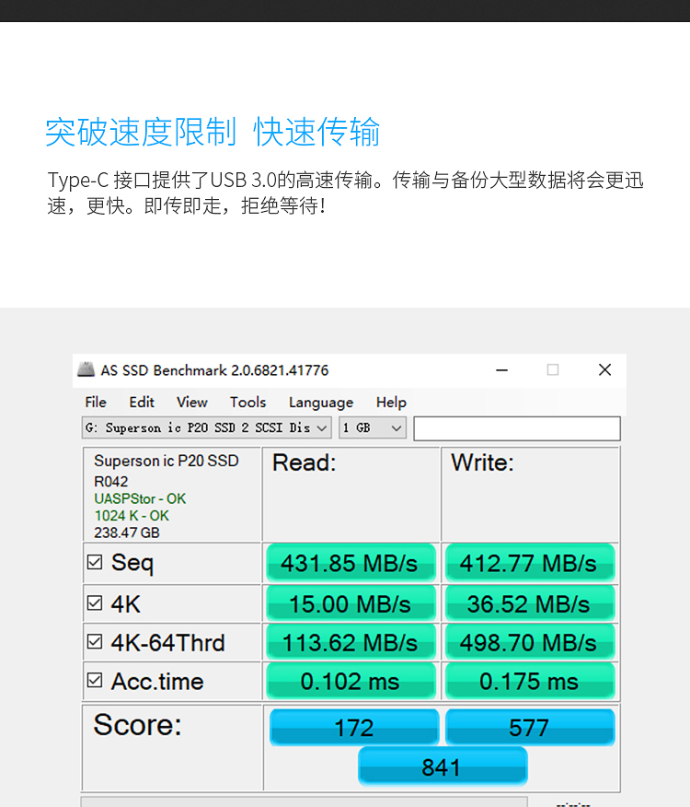Close the AS SSD Benchmark window

604,370
